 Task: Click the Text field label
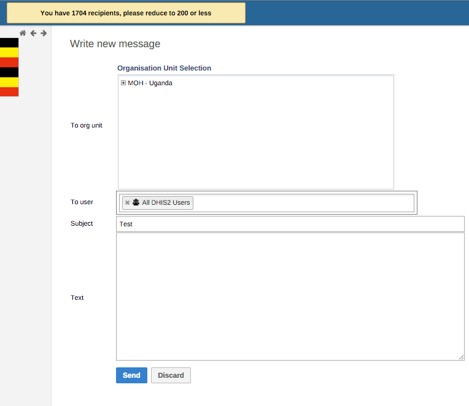(77, 298)
